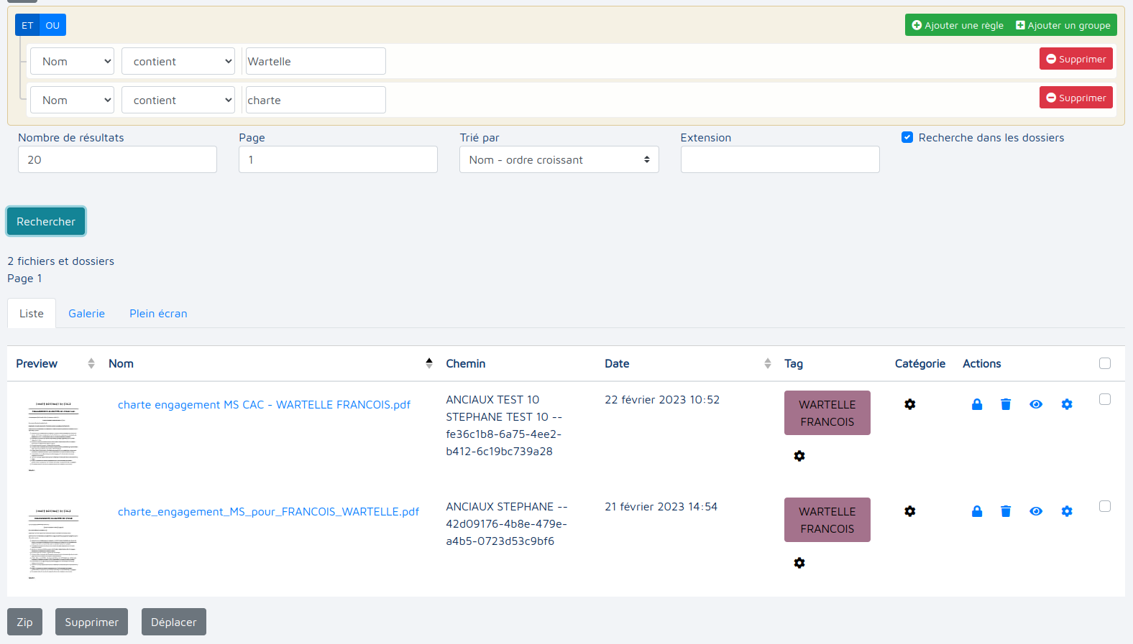Click tag gear icon below second WARTELLE FRANCOIS tag
1133x644 pixels.
pos(799,563)
